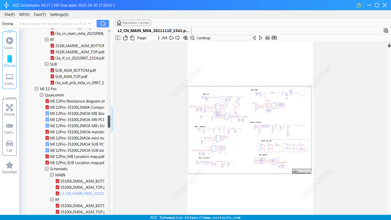The image size is (391, 220).
Task: Zoom out of the schematic
Action: (192, 38)
